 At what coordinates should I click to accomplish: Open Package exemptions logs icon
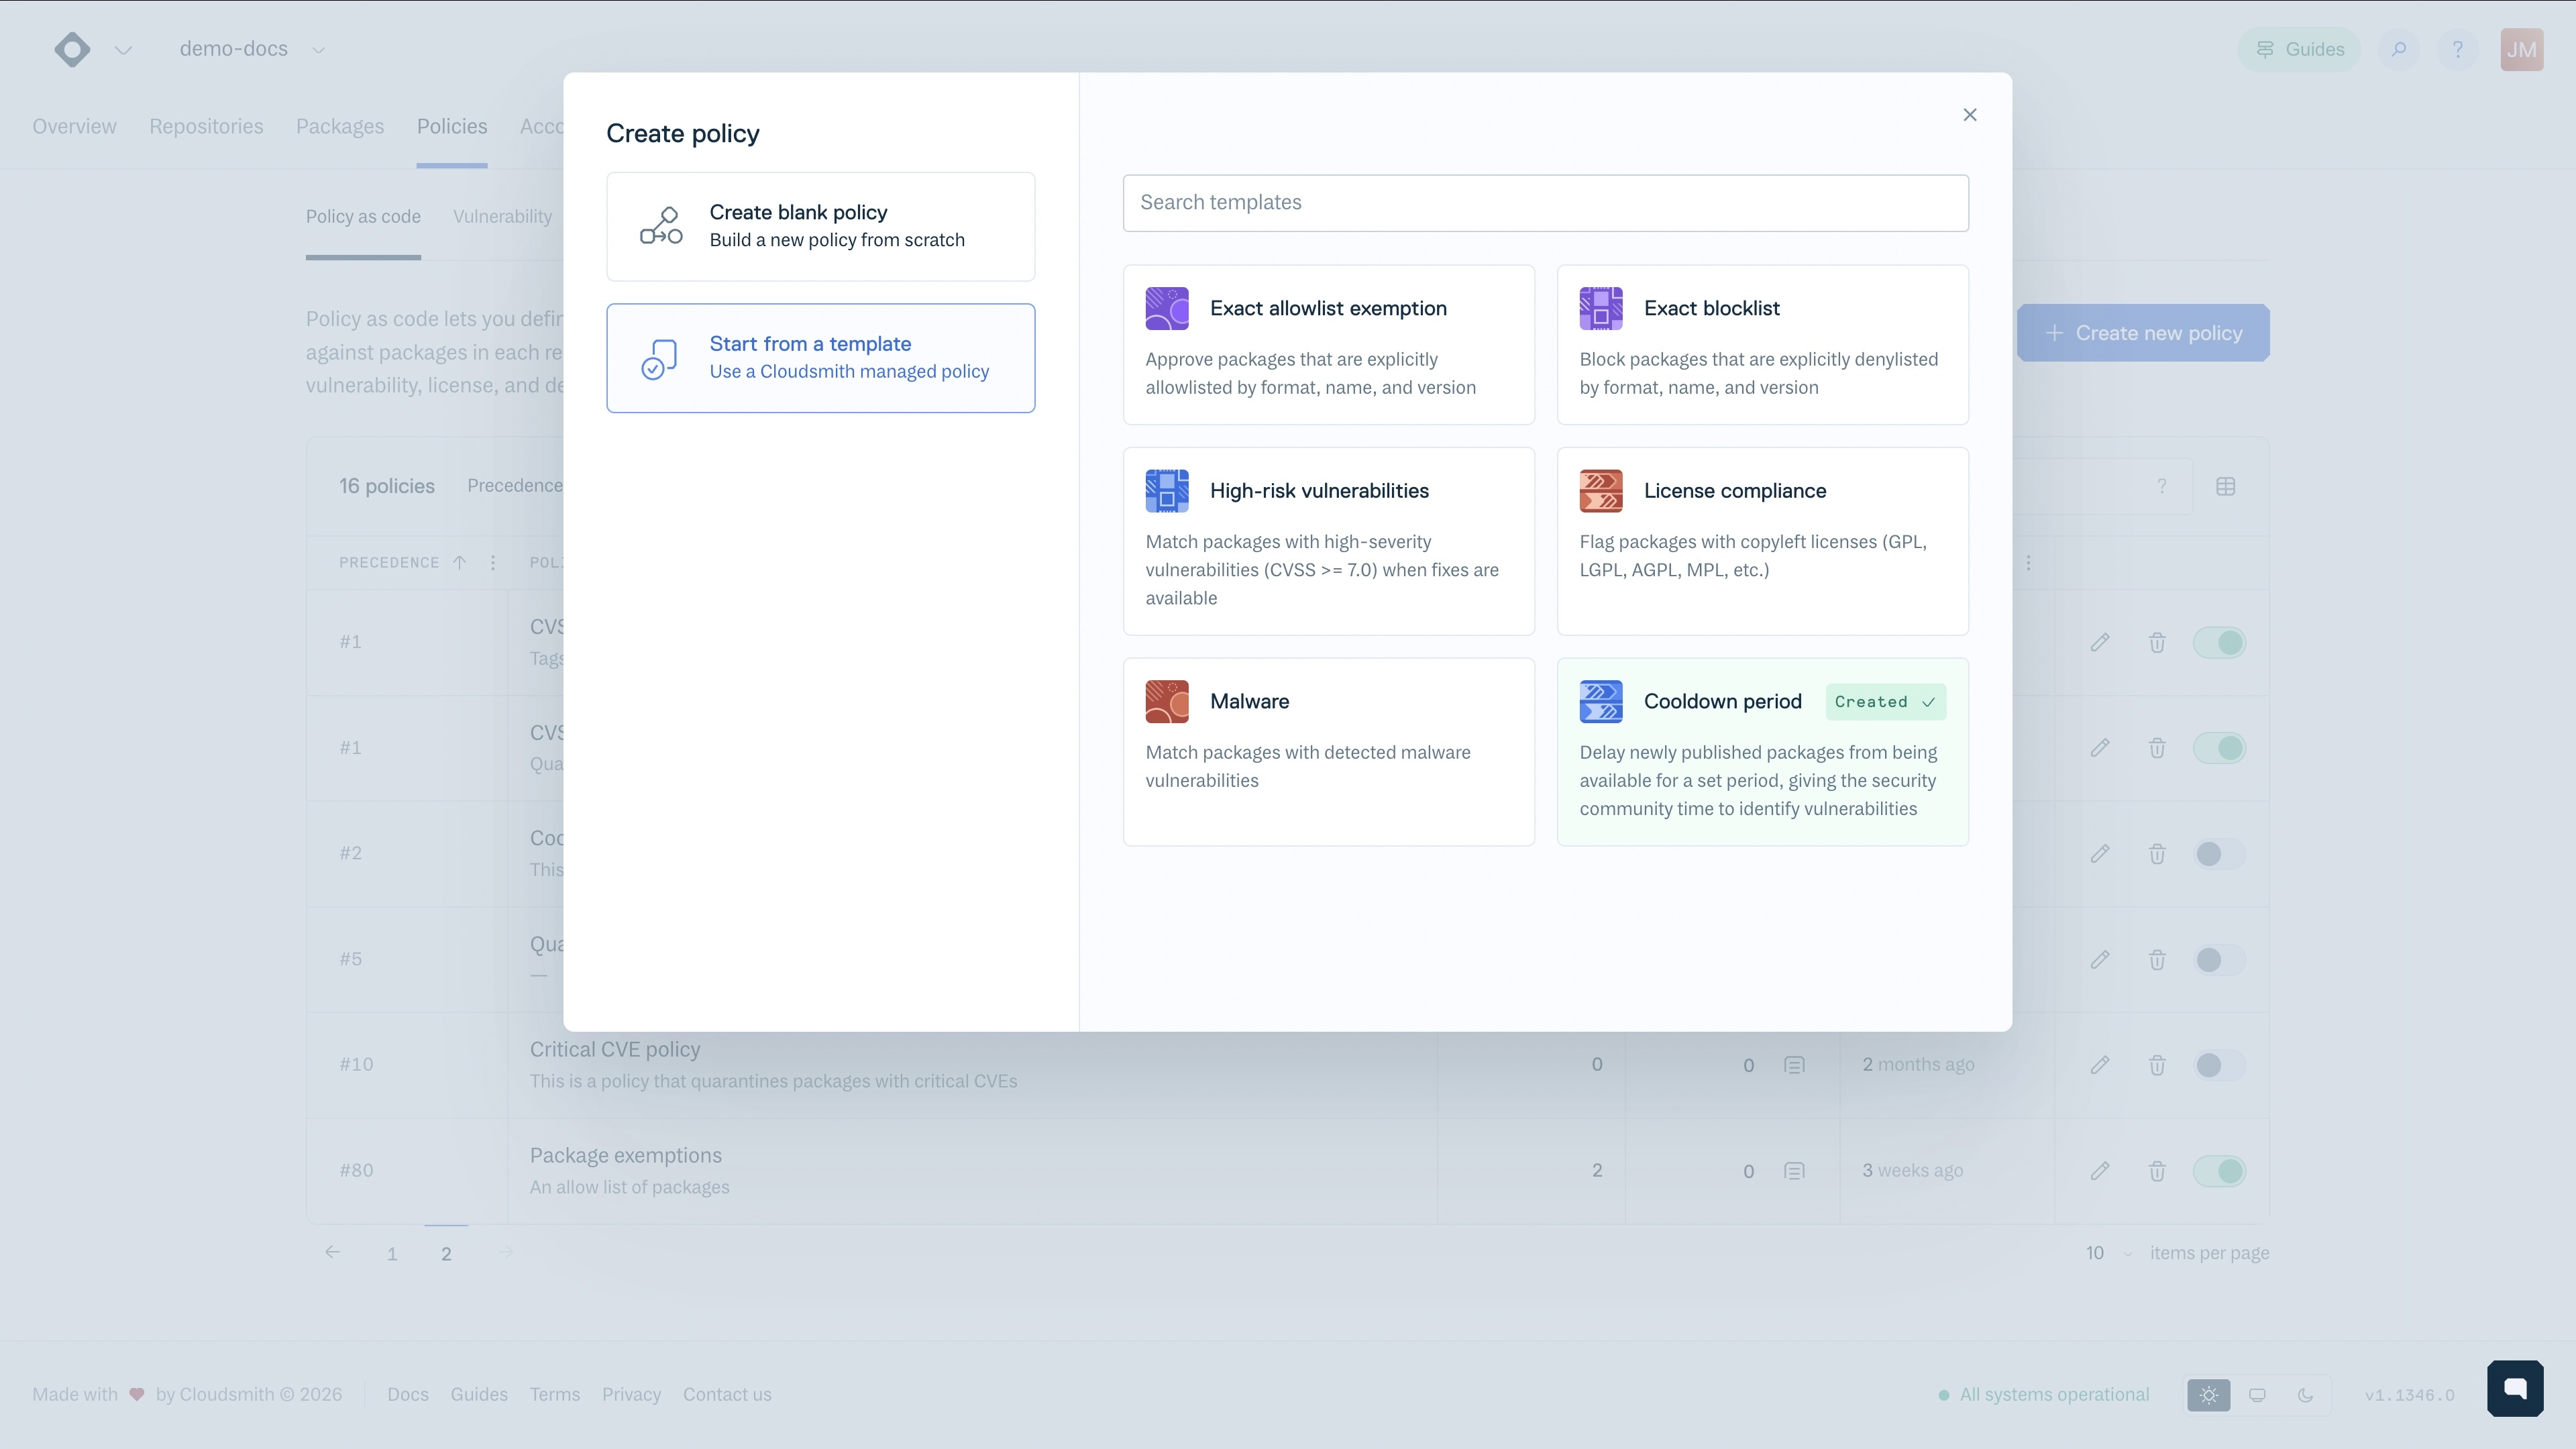[1794, 1171]
